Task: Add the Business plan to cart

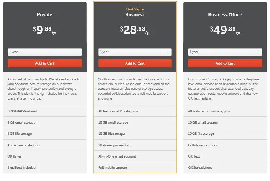Action: click(135, 63)
